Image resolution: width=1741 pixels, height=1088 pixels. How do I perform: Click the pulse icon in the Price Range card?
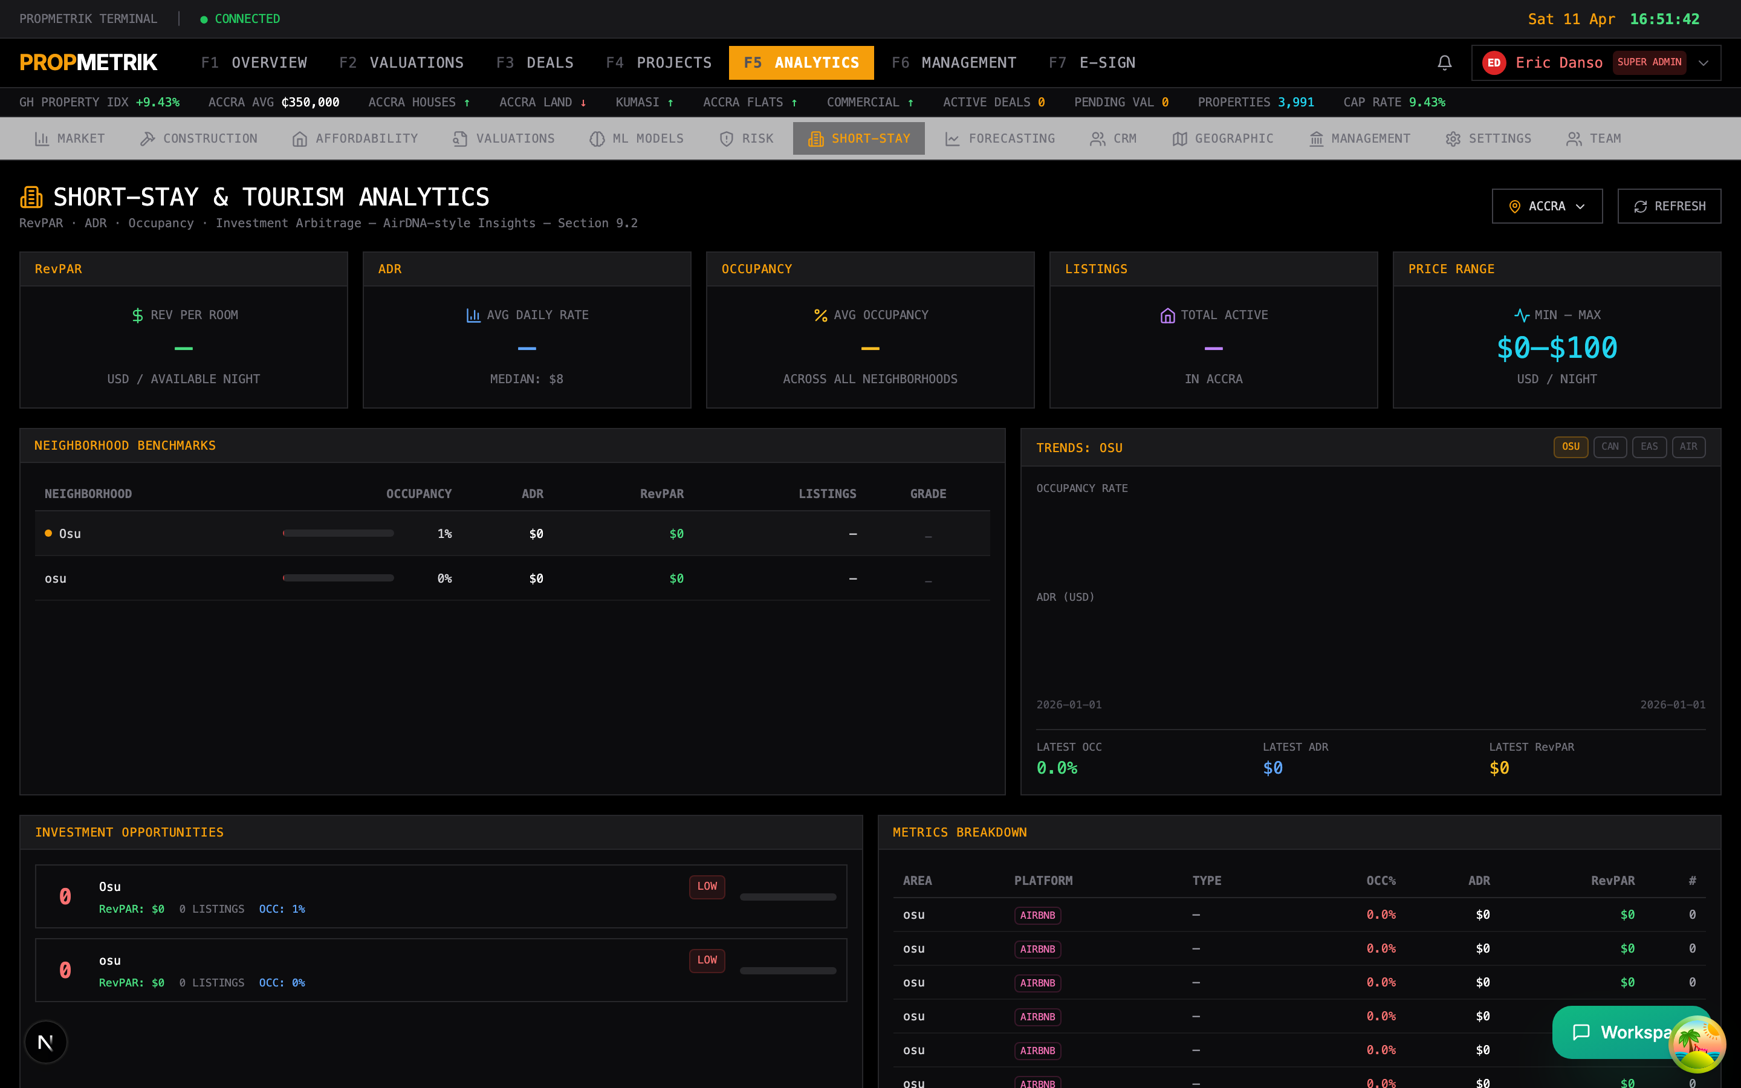1521,315
